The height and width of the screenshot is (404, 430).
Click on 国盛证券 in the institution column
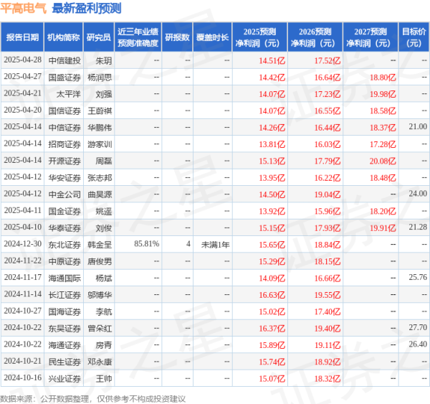[64, 77]
